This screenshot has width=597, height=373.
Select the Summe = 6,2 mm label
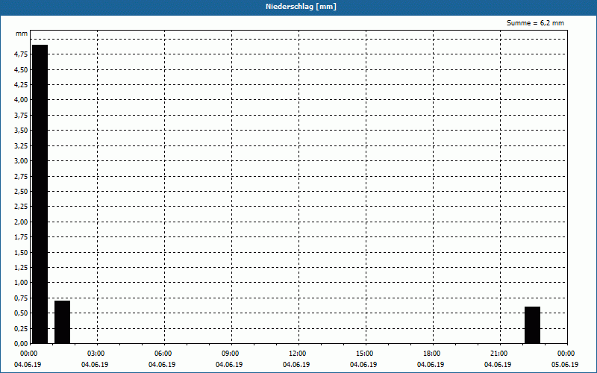point(535,23)
